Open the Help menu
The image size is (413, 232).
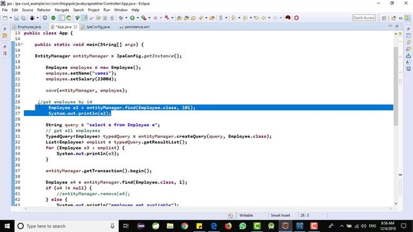(x=136, y=10)
